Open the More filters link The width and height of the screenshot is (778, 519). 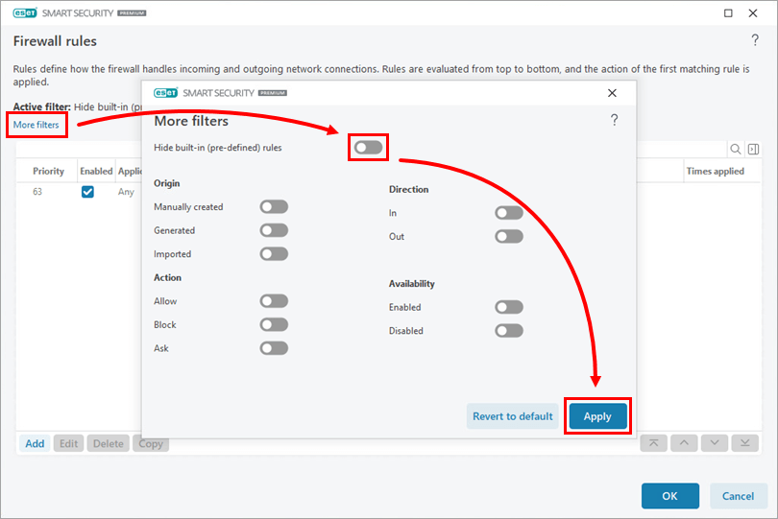36,125
